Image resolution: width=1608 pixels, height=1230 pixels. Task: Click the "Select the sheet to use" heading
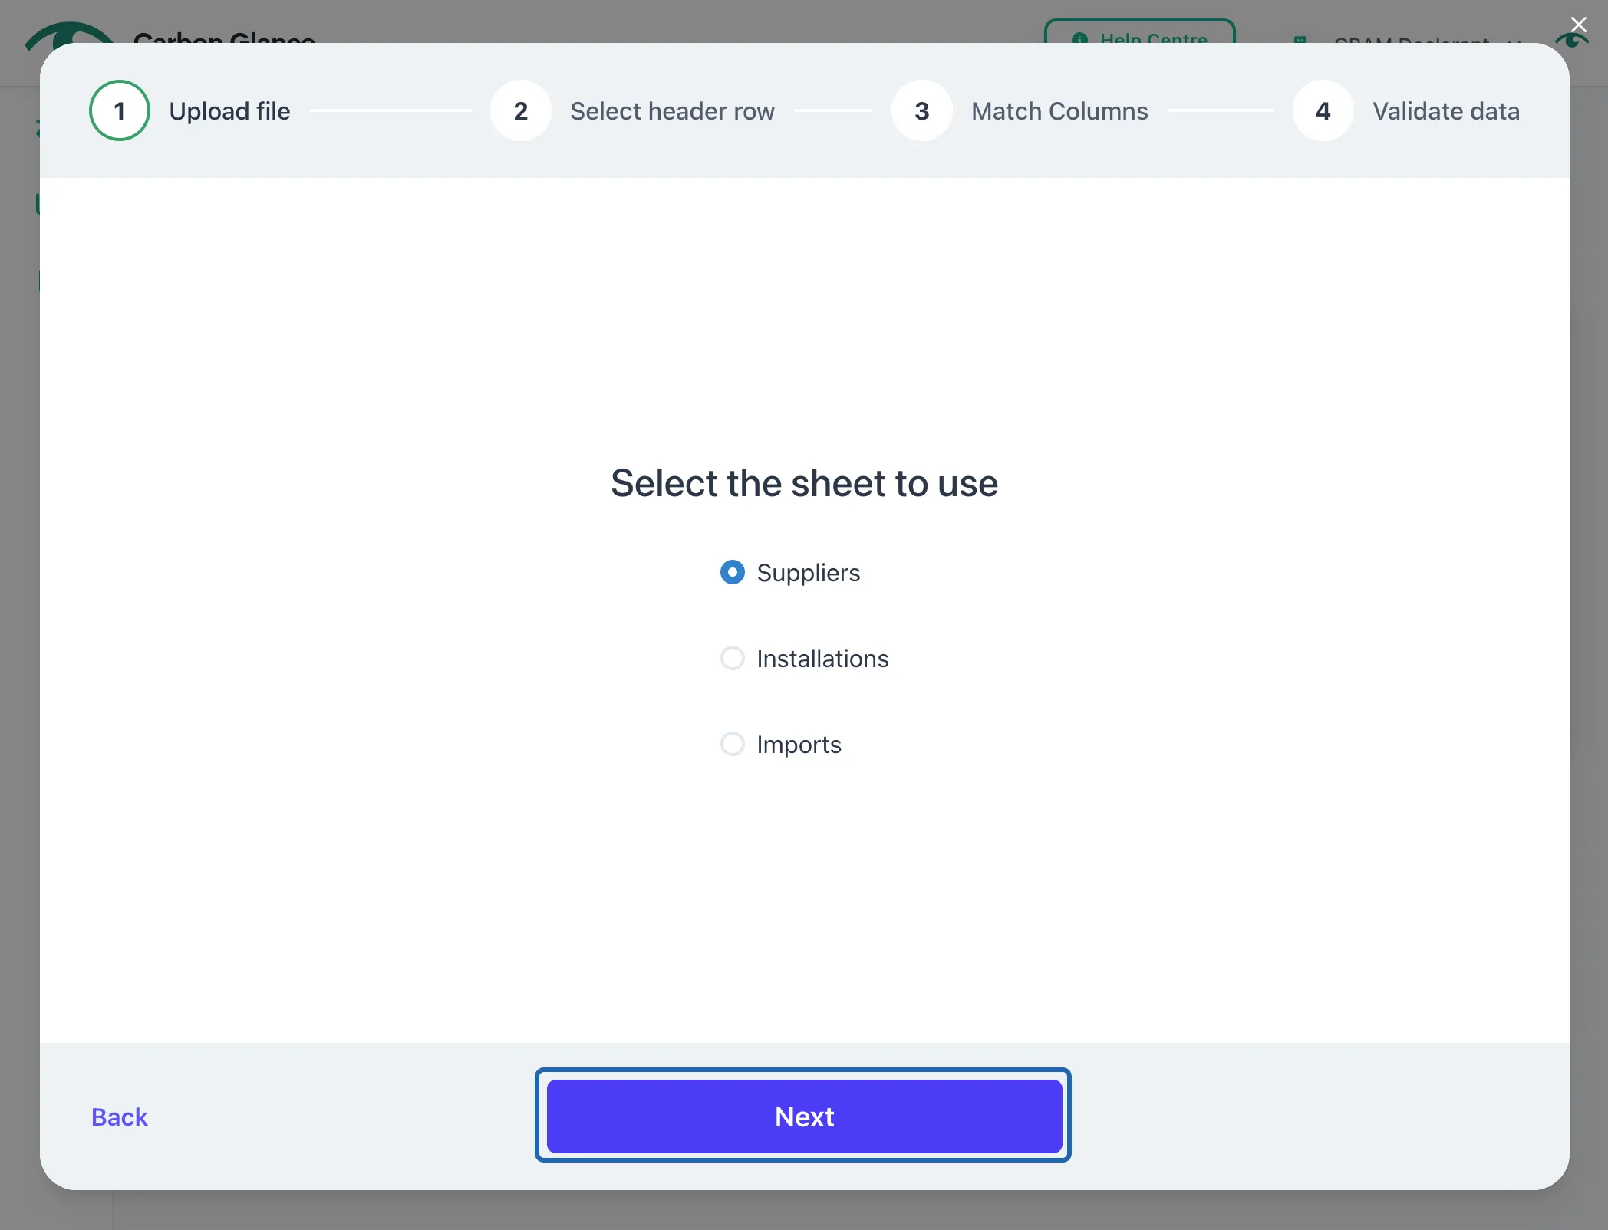pyautogui.click(x=804, y=483)
